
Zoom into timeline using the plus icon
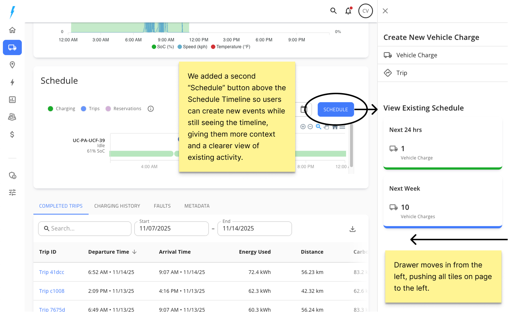tap(303, 126)
